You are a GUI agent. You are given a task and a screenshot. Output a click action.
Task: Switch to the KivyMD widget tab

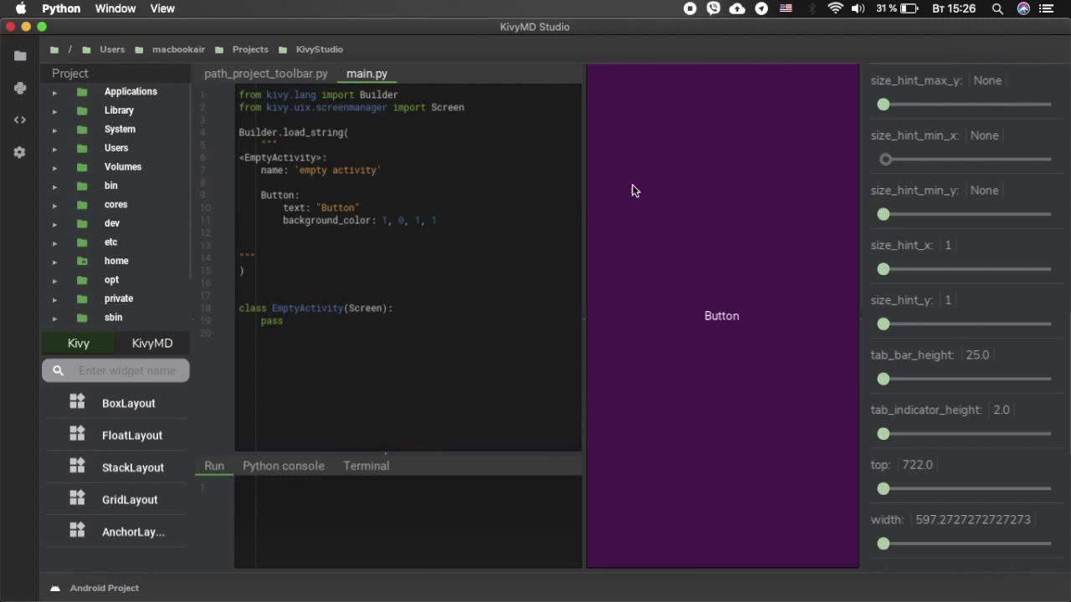tap(152, 343)
